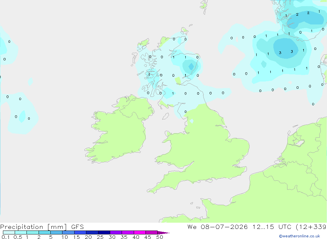Viewport: 327px width, 239px height.
Task: Click the legend scale label "0.1"
Action: click(6, 237)
